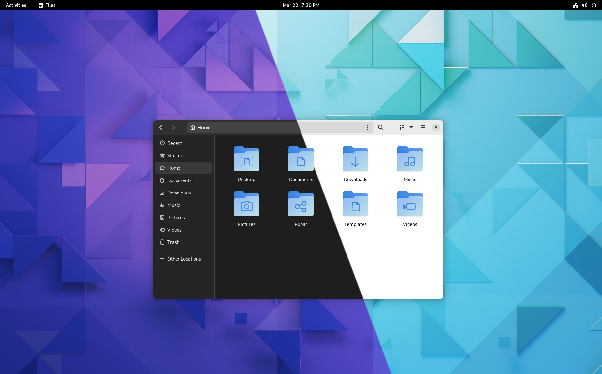Select the Music folder icon in grid
Screen dimensions: 602x374
pos(410,159)
